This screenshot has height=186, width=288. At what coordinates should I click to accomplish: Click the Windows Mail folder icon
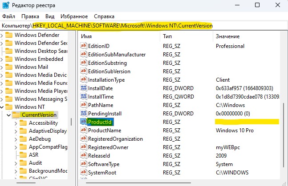(x=9, y=67)
